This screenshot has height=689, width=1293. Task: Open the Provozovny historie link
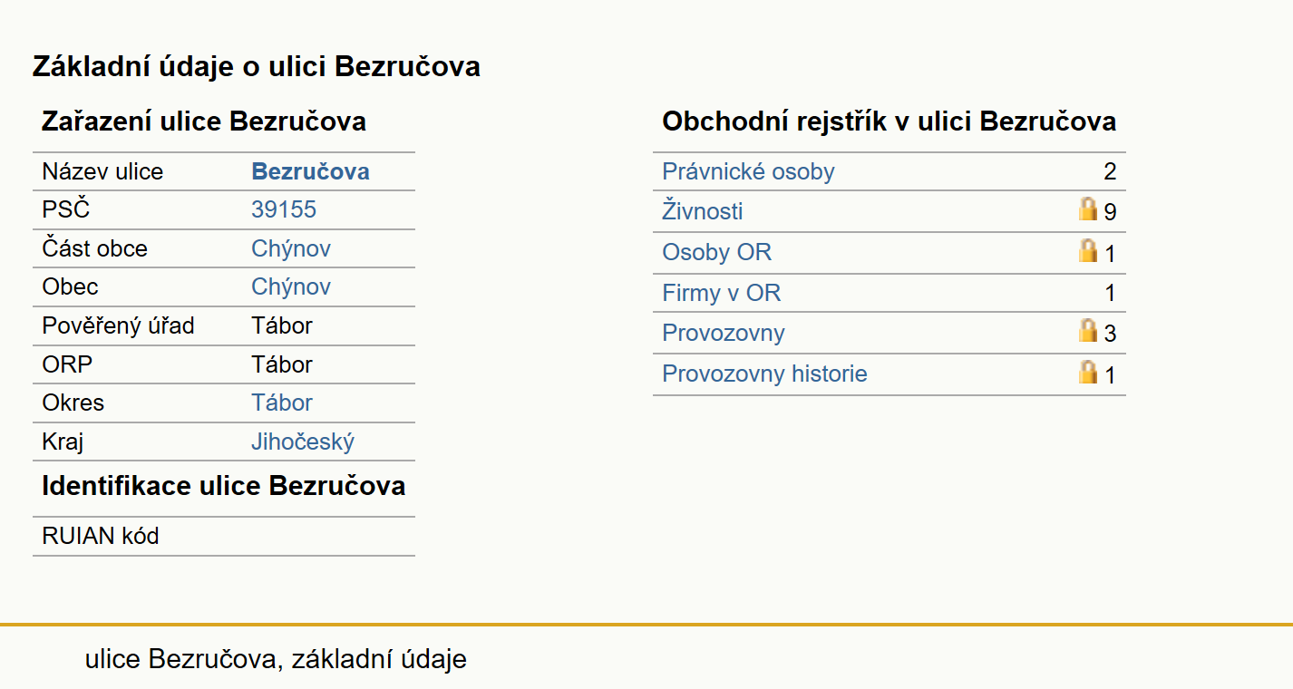click(x=764, y=374)
